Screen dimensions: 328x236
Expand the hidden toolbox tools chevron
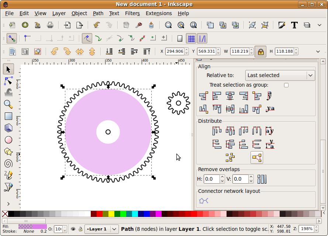8,204
